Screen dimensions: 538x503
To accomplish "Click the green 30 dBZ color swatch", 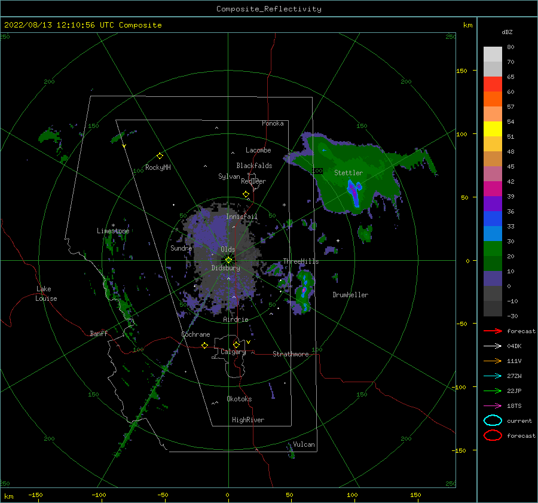I will [493, 249].
